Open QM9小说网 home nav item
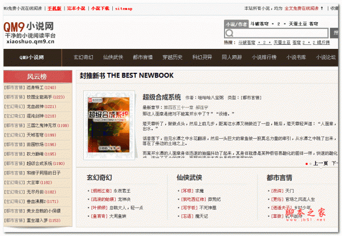 (x=31, y=57)
